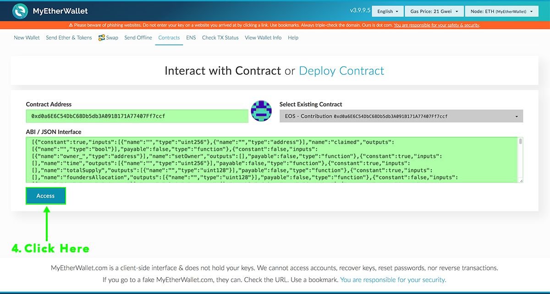Viewport: 550px width, 294px height.
Task: Click the version v3.9.9.5 text
Action: tap(360, 11)
